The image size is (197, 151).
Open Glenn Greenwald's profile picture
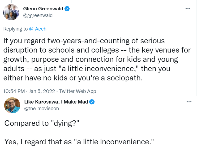click(11, 12)
